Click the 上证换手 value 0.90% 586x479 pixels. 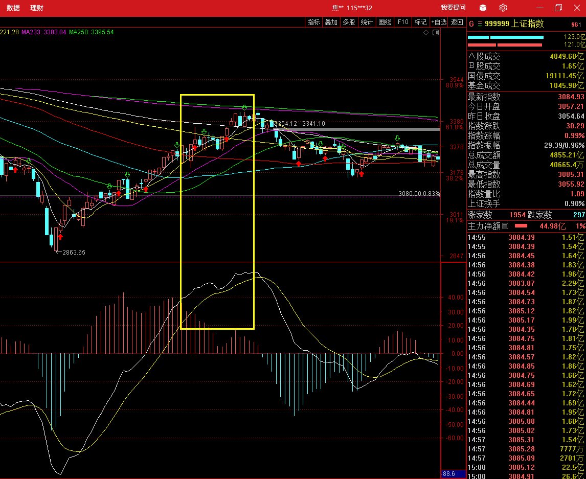click(574, 204)
